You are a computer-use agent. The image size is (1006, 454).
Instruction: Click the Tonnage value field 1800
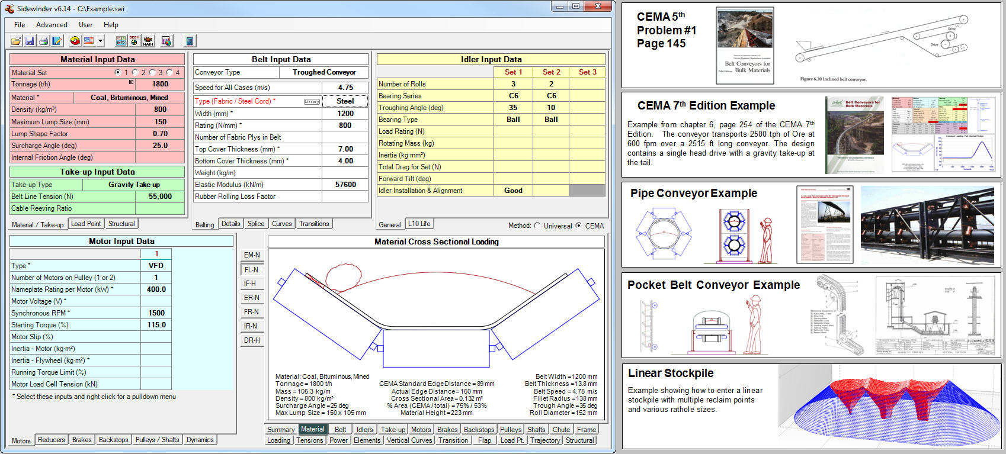coord(160,84)
